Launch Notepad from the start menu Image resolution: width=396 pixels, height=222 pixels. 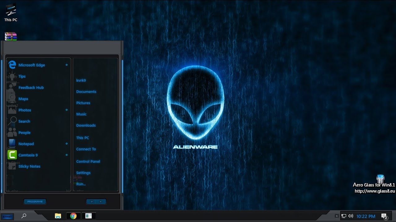(x=38, y=144)
